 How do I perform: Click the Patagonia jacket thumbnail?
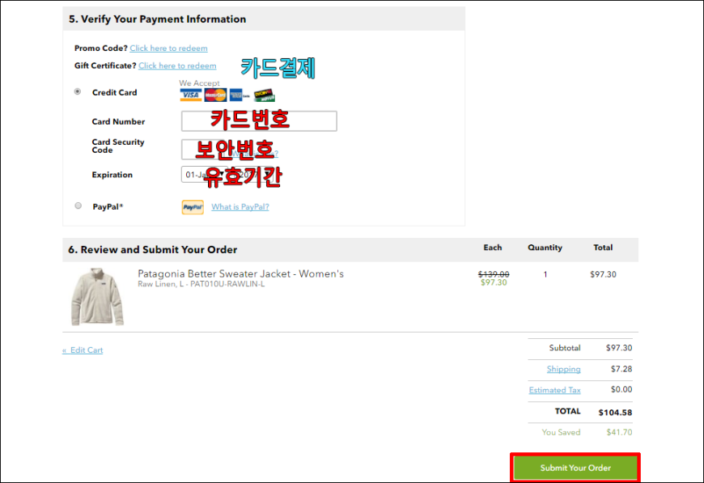pyautogui.click(x=97, y=297)
